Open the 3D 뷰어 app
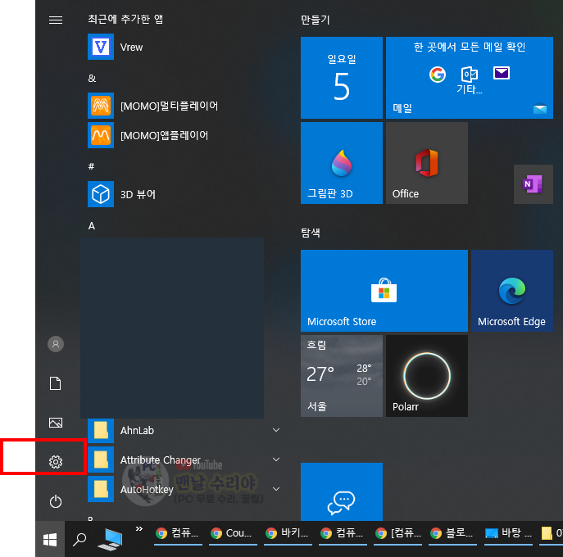Image resolution: width=563 pixels, height=557 pixels. click(x=183, y=194)
